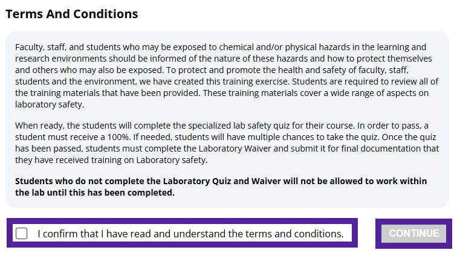Image resolution: width=457 pixels, height=253 pixels.
Task: Click the bold warning about Laboratory Quiz and Waiver
Action: tap(221, 187)
